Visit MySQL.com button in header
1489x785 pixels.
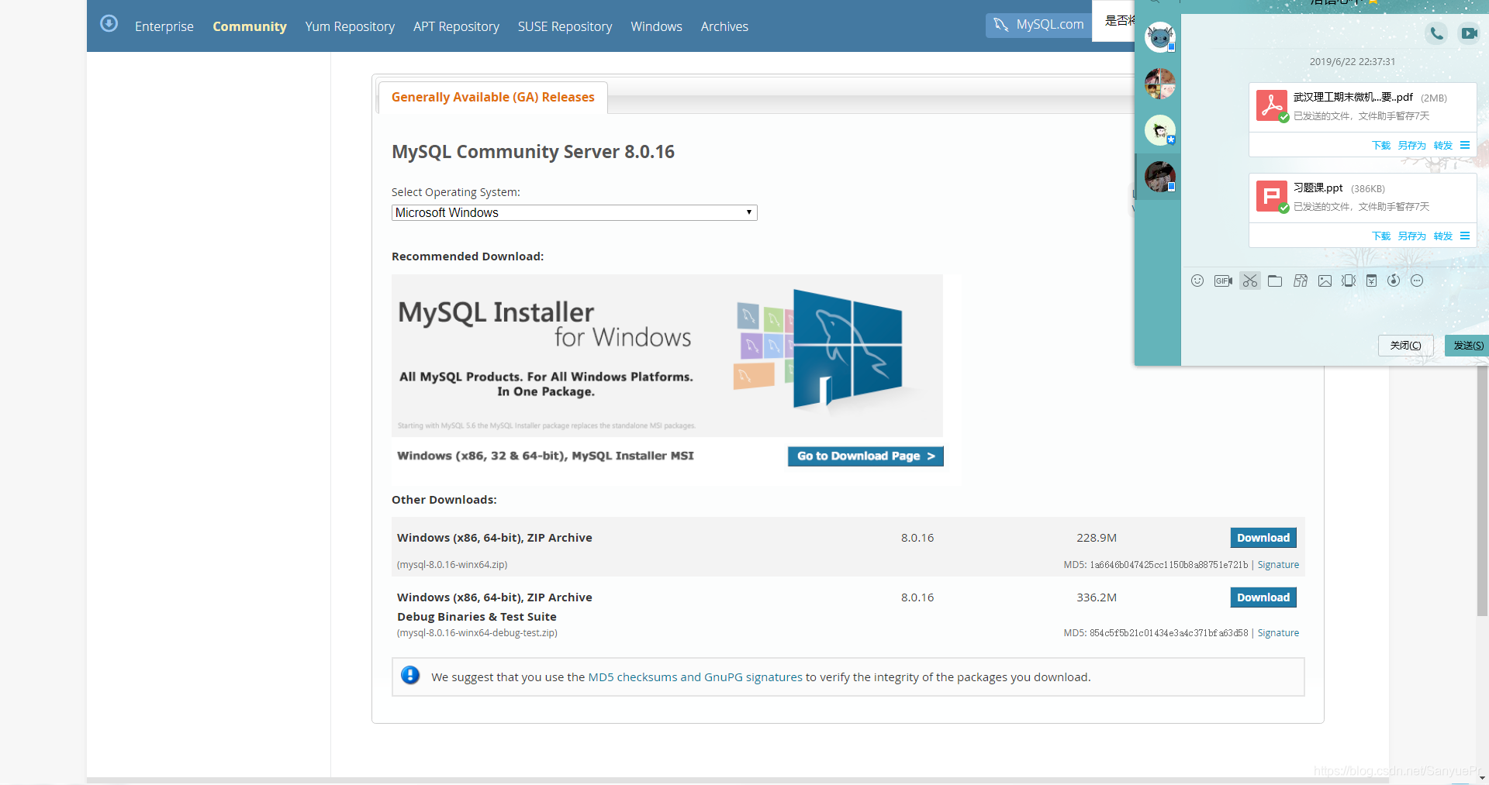point(1039,25)
